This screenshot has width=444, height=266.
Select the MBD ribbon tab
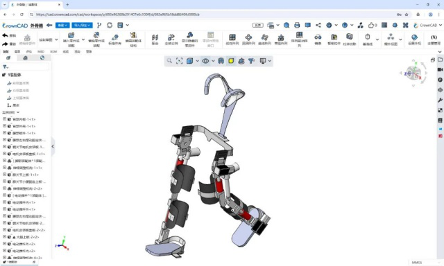point(41,52)
